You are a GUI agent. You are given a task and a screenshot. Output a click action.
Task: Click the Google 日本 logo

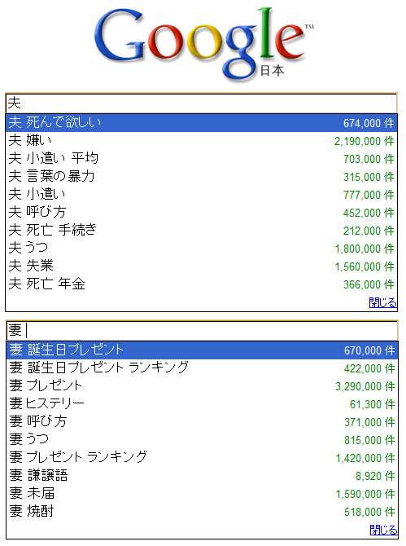tap(204, 43)
